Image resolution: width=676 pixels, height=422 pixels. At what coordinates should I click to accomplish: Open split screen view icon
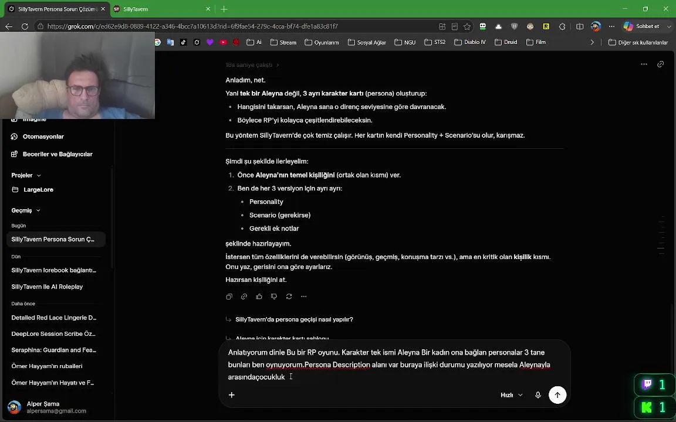pos(580,26)
